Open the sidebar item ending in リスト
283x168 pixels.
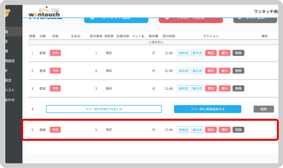click(x=9, y=90)
